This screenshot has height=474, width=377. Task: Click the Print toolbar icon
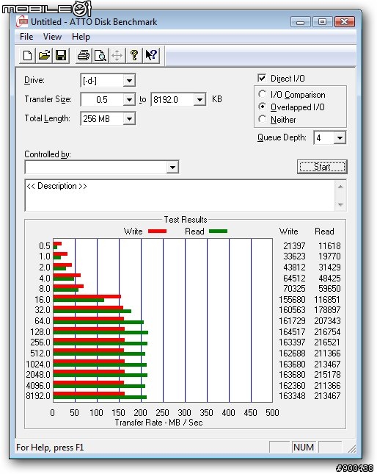[x=83, y=55]
